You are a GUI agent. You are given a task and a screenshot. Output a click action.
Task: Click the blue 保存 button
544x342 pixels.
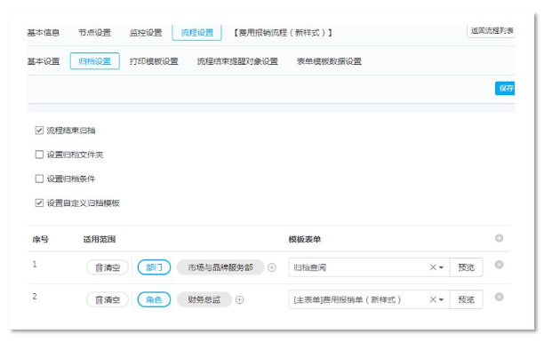point(505,89)
